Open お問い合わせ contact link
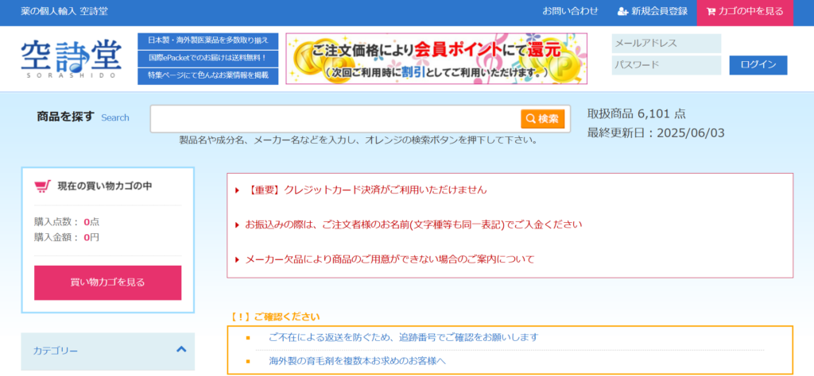This screenshot has width=814, height=376. (x=570, y=11)
